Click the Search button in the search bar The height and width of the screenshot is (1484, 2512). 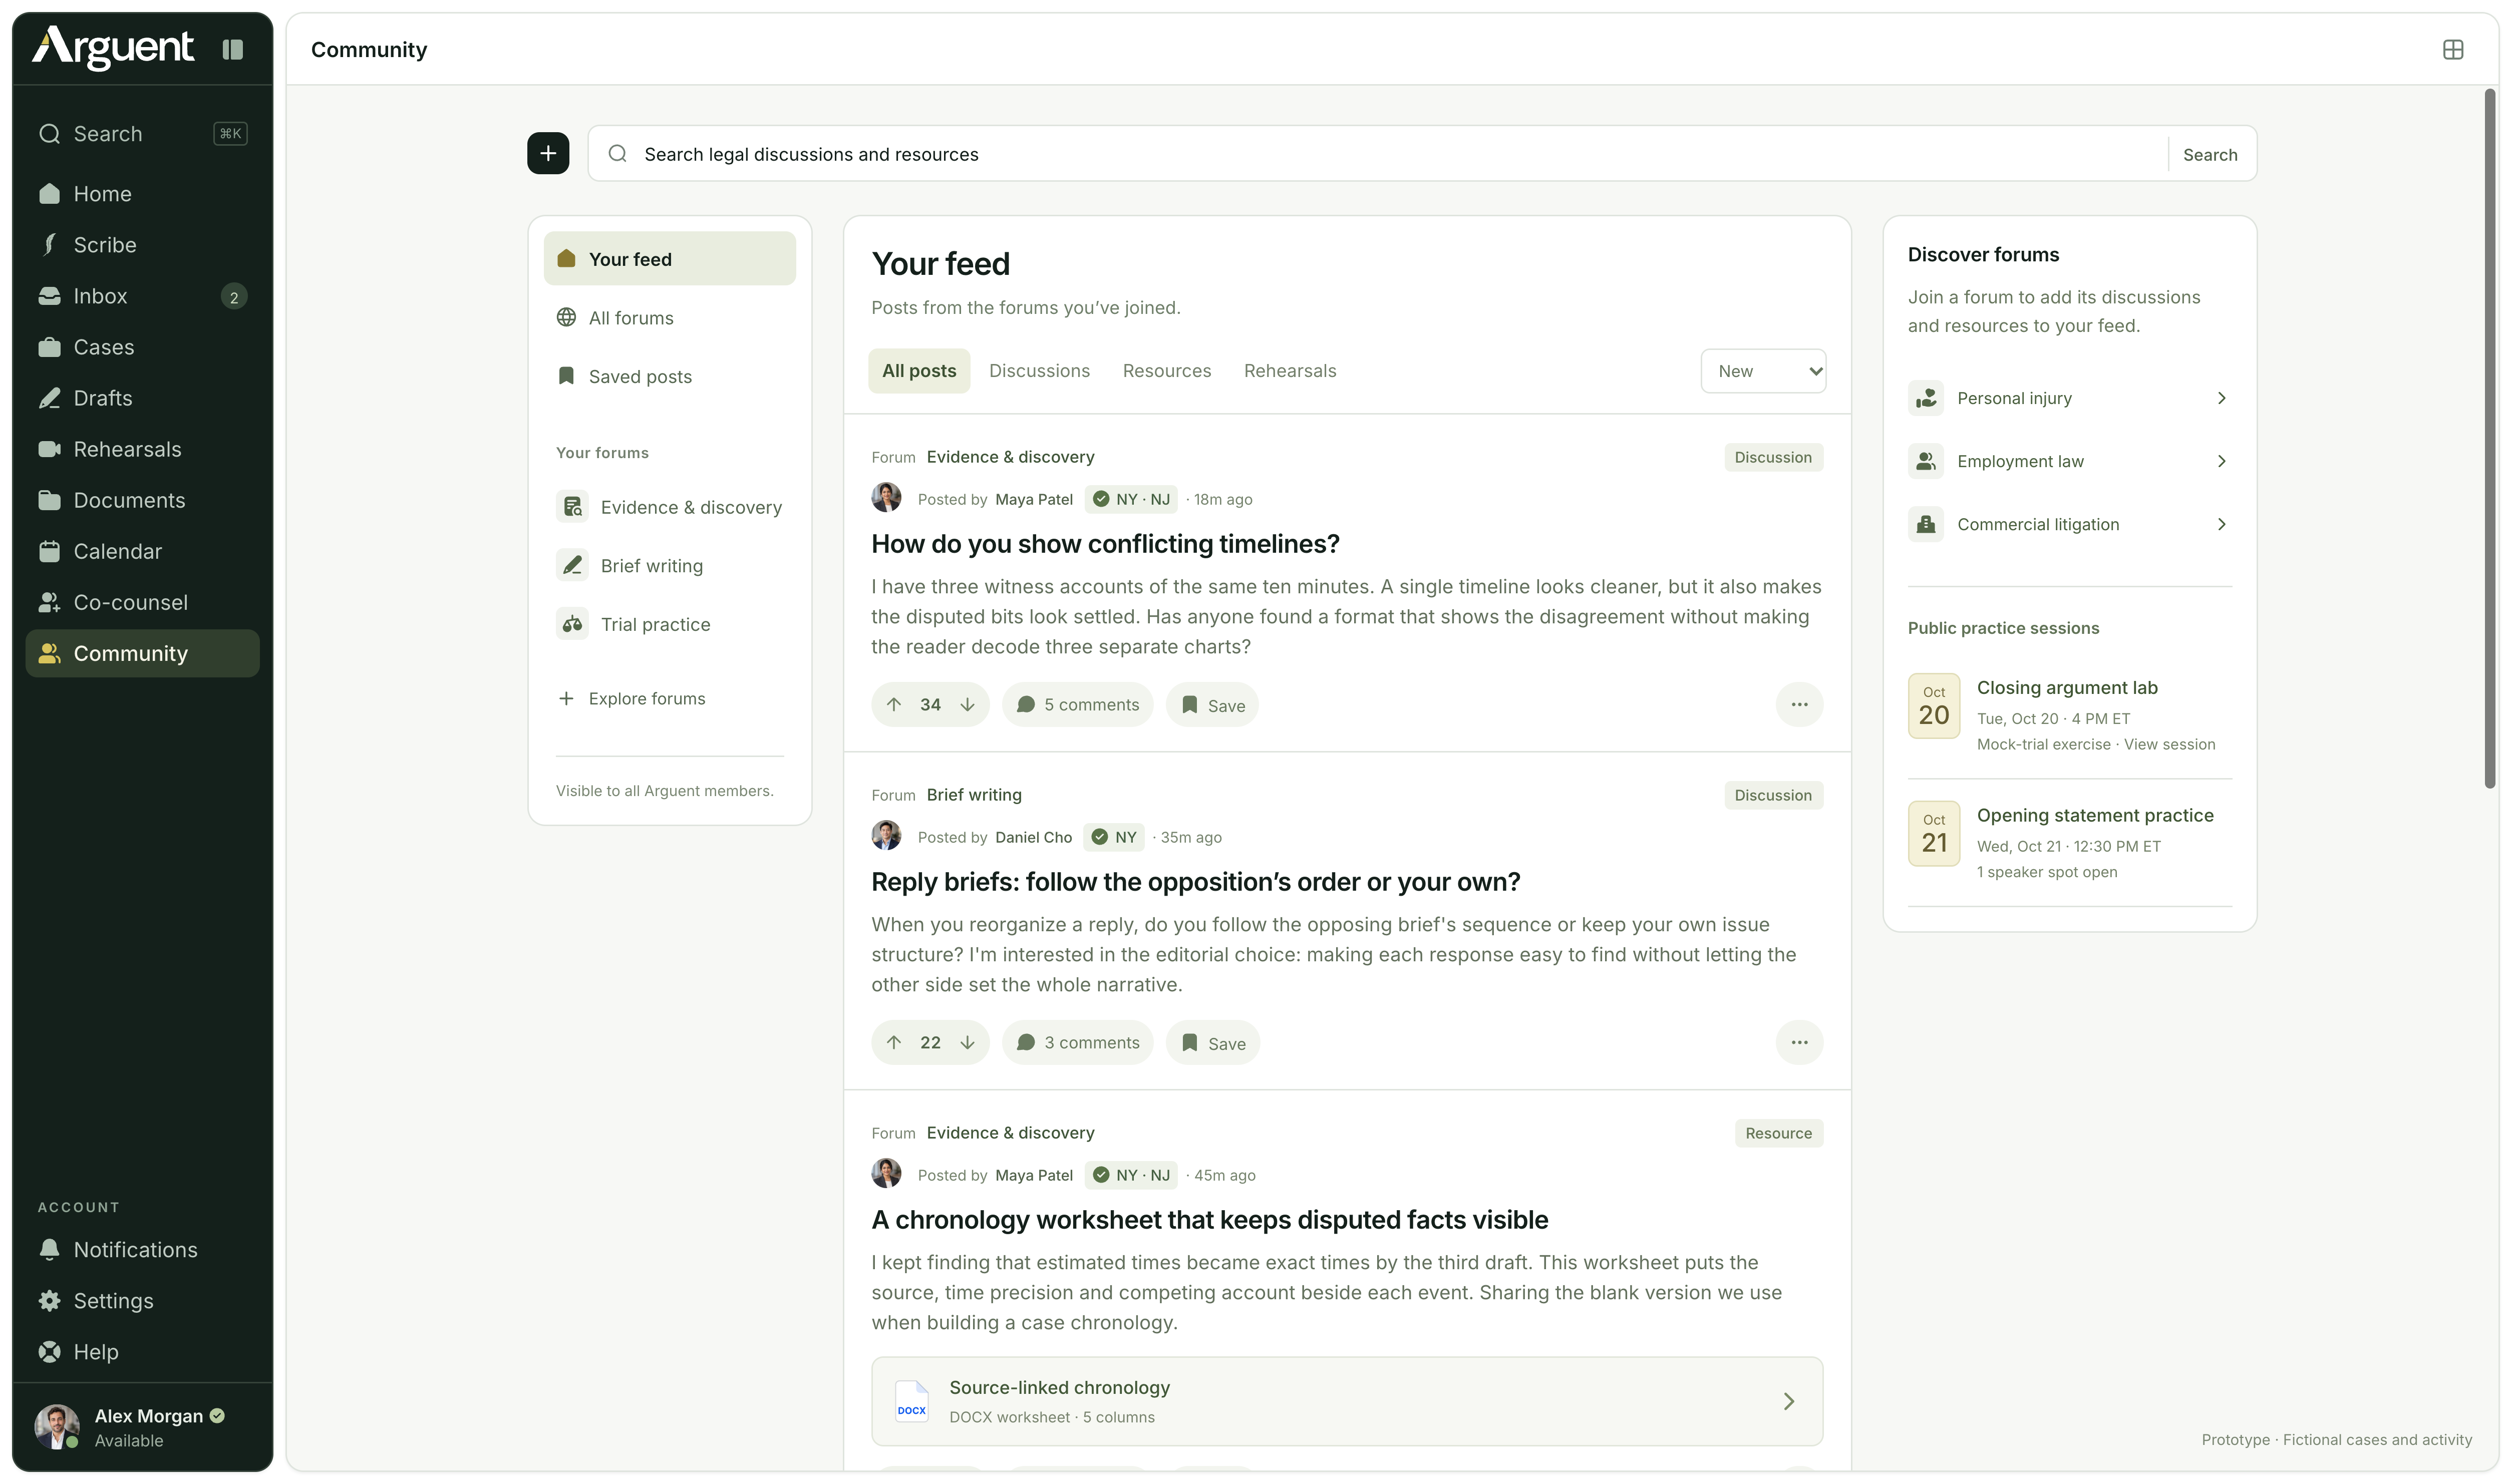2210,154
